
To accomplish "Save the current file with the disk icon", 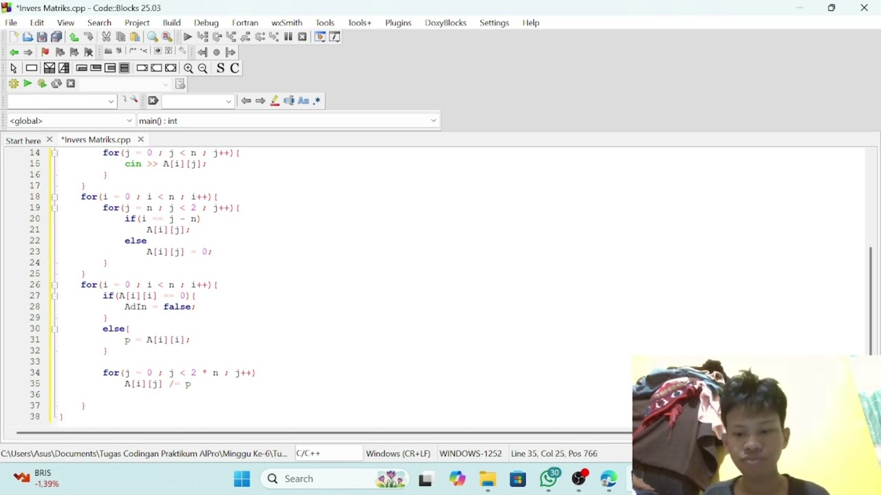I will tap(42, 37).
